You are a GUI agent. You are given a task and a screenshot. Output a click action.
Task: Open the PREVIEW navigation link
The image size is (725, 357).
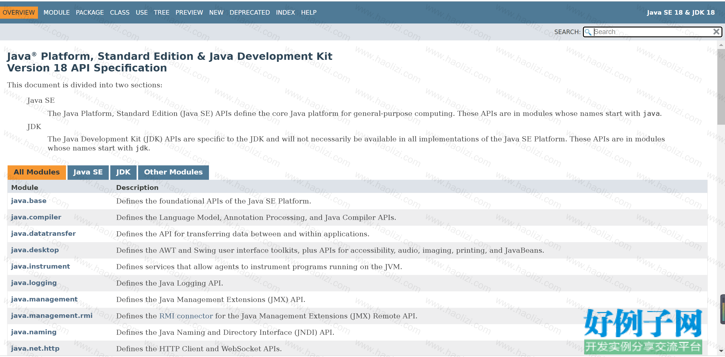point(189,12)
